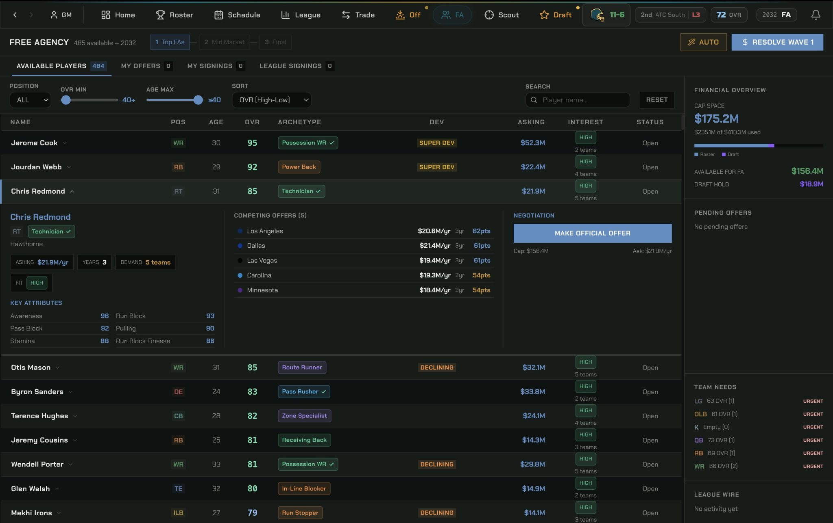Select the 1 Top FAs wave step

coord(170,42)
